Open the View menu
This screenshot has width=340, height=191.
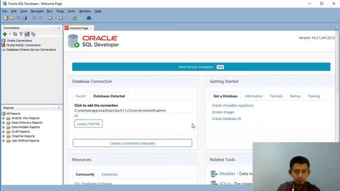pos(23,11)
